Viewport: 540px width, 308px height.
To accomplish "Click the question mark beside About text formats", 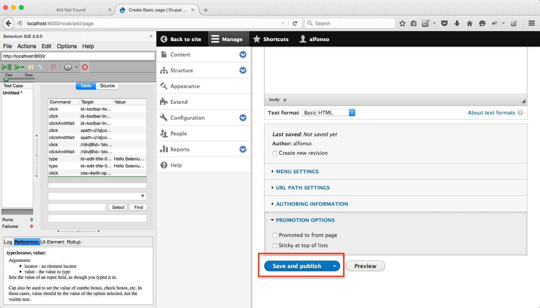I will [520, 113].
